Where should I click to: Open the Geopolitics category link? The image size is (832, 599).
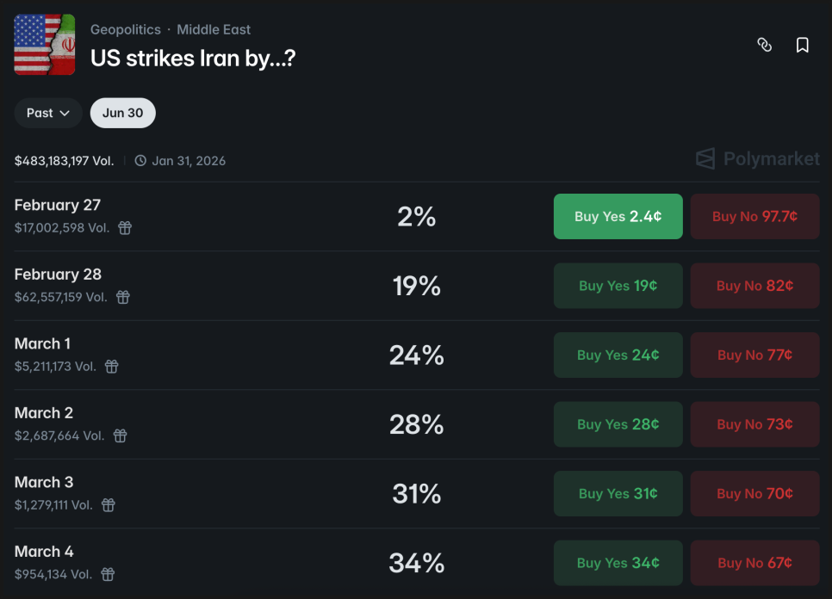(x=126, y=29)
